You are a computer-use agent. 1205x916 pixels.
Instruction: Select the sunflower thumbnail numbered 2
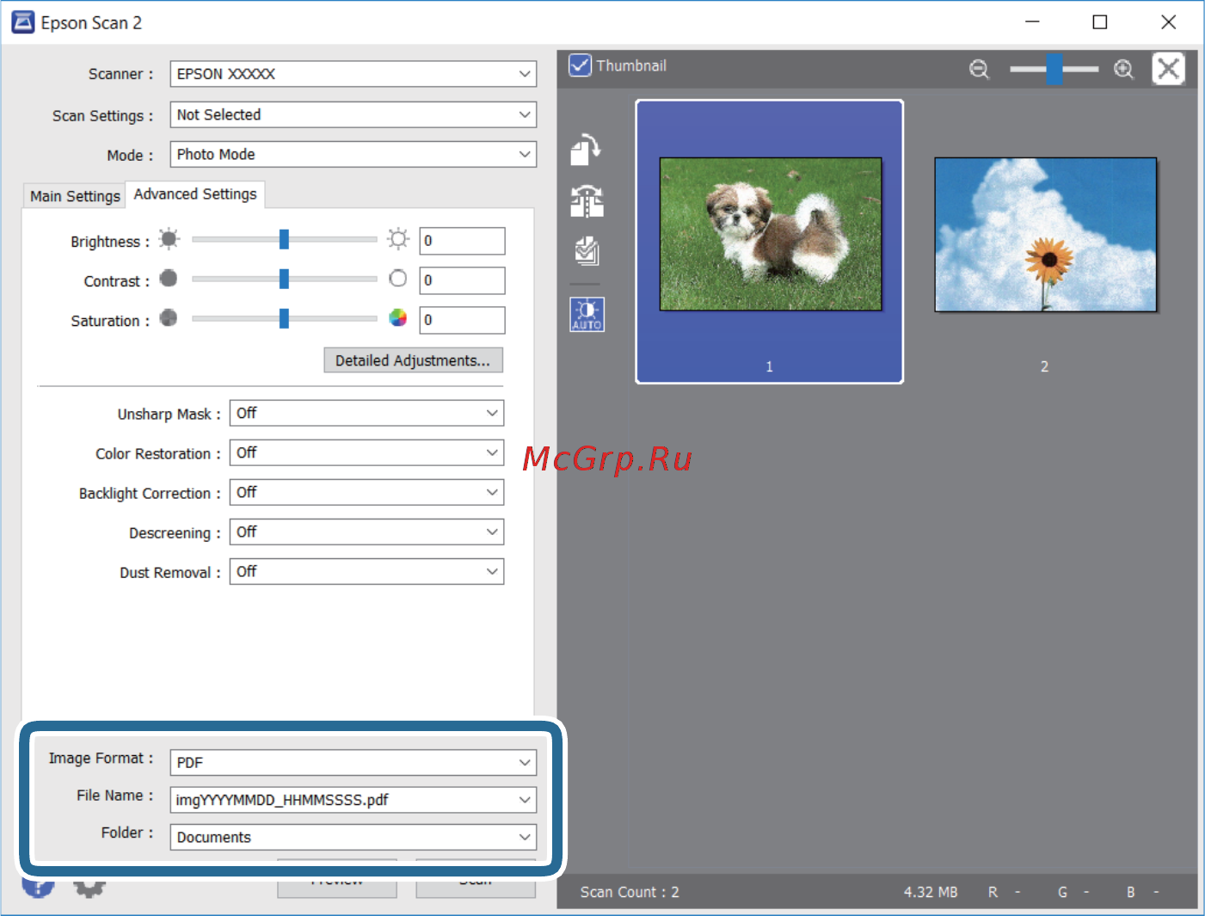coord(1045,235)
